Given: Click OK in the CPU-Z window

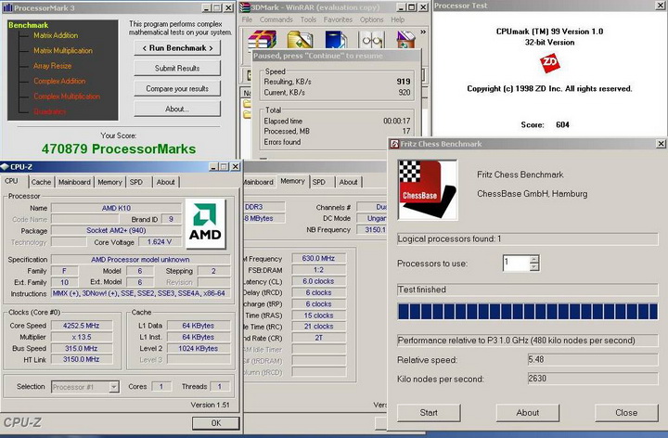Looking at the screenshot, I should pyautogui.click(x=216, y=423).
